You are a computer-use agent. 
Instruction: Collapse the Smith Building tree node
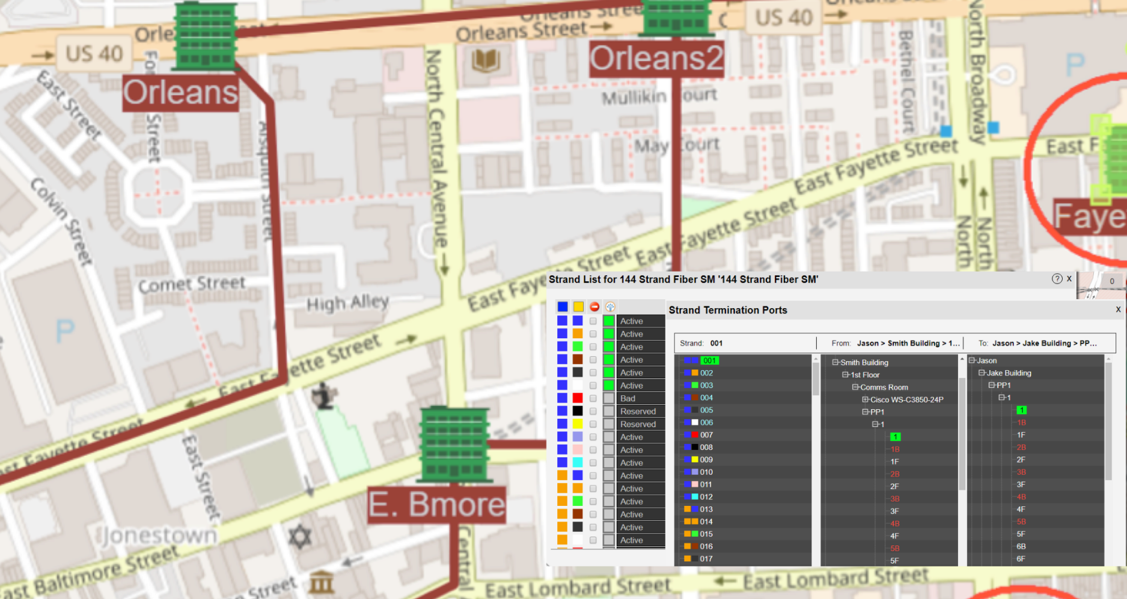835,362
